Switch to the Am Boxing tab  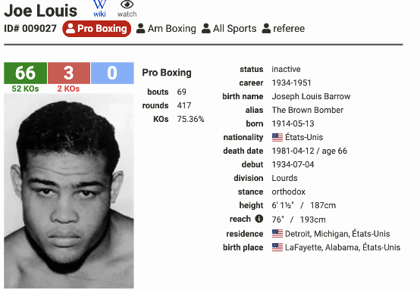[x=166, y=29]
